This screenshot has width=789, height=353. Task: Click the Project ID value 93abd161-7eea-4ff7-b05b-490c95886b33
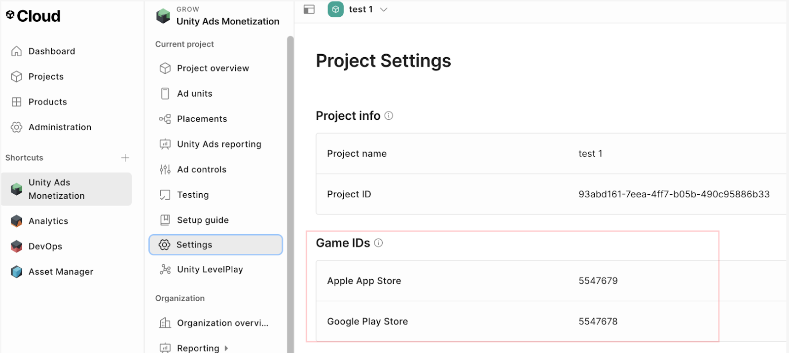click(674, 194)
